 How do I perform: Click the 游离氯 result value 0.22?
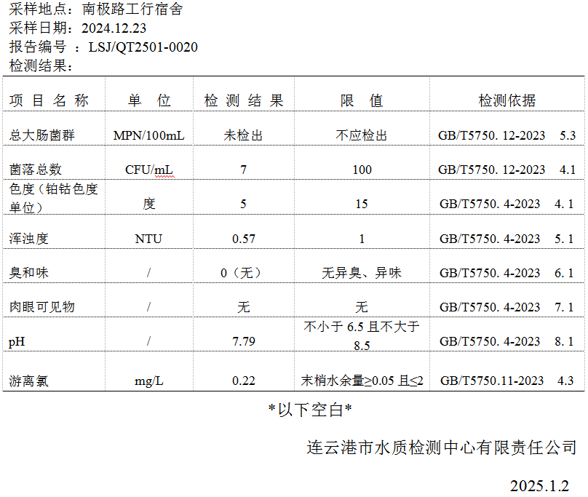[243, 381]
